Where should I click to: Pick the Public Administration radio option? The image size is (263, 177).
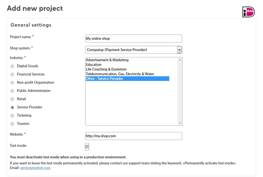coord(12,91)
